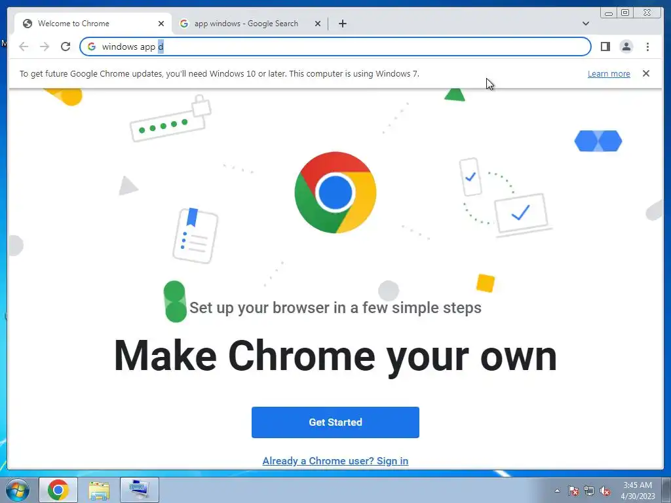Click the muted volume tray icon
Image resolution: width=671 pixels, height=503 pixels.
605,491
